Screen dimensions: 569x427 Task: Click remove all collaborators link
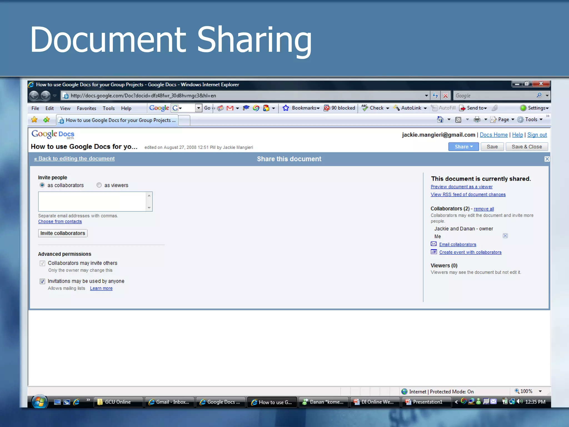(484, 209)
